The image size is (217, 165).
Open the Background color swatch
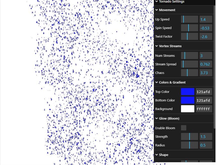pyautogui.click(x=188, y=109)
